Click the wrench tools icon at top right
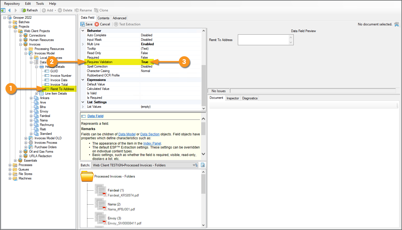 point(397,24)
